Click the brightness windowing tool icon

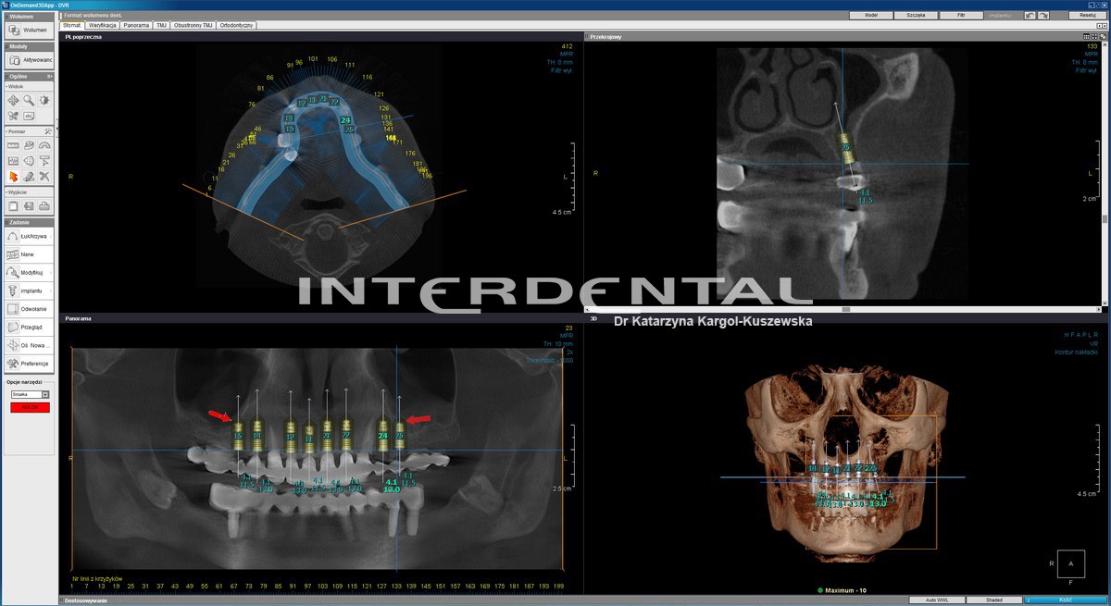(x=44, y=100)
